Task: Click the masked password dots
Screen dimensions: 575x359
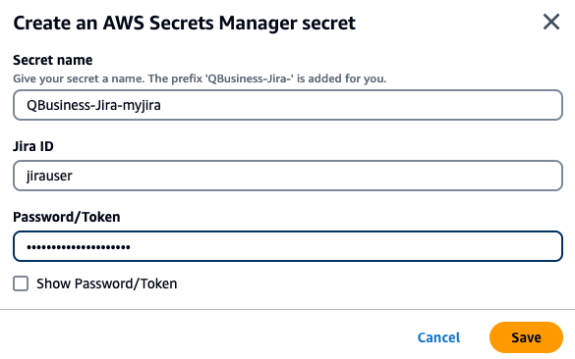Action: point(79,247)
